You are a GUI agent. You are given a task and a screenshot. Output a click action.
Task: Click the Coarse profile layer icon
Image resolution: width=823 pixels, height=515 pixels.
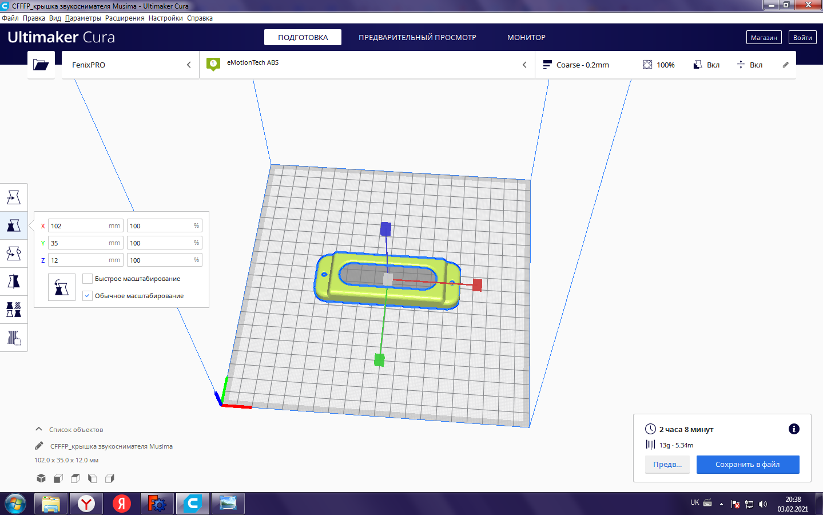click(547, 65)
